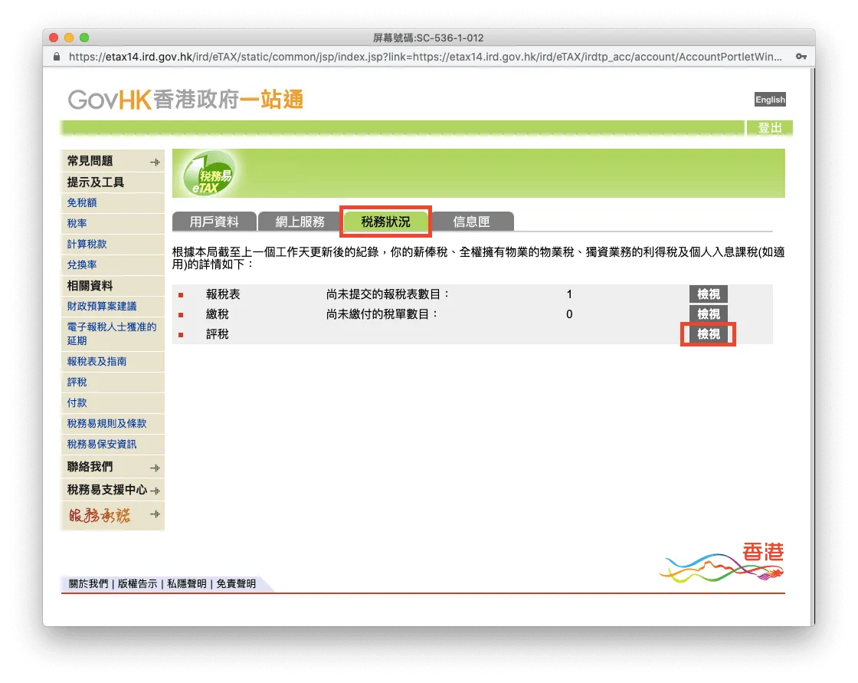This screenshot has width=858, height=683.
Task: Open 電子報税人士獲准的延期 link
Action: [112, 333]
